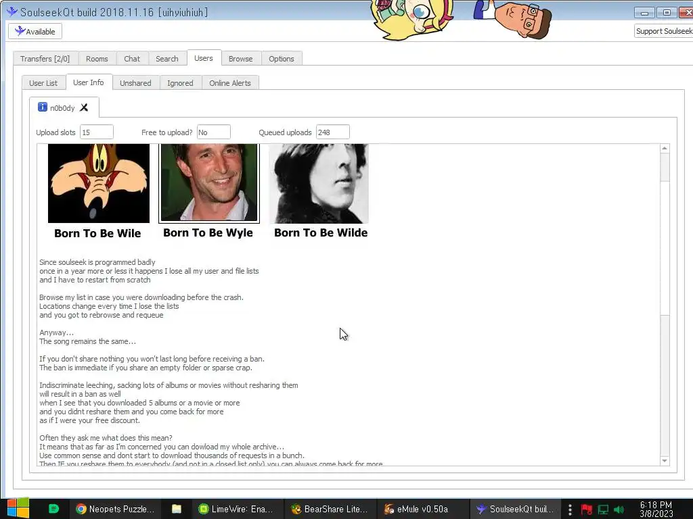Viewport: 693px width, 519px height.
Task: Open the taskbar clock showing 6:18 PM
Action: coord(656,510)
